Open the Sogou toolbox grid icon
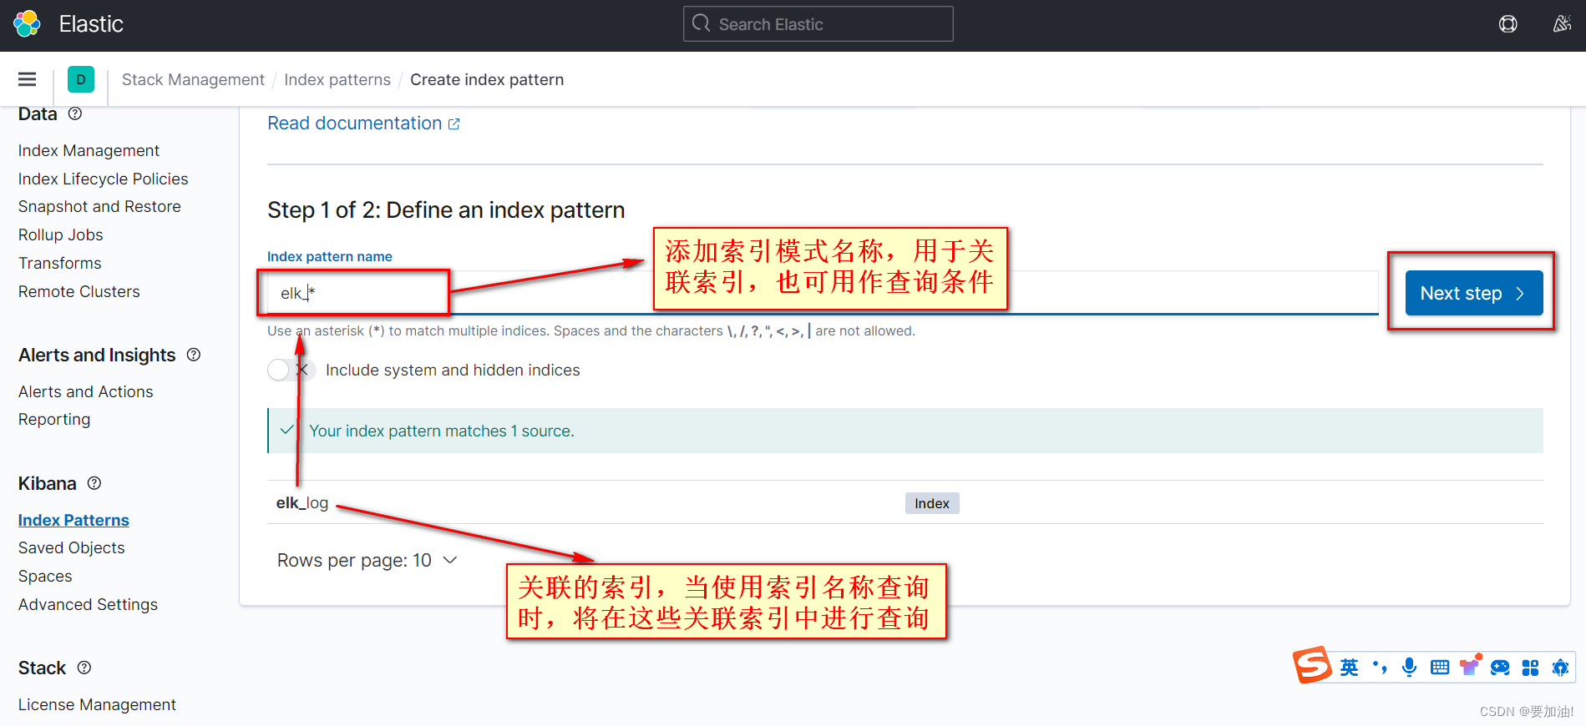This screenshot has height=726, width=1586. coord(1530,667)
